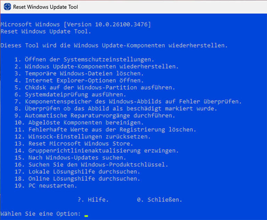267x220 pixels.
Task: Click option 7 Komponentenspeicher auf Fehler überprüfen
Action: point(128,102)
